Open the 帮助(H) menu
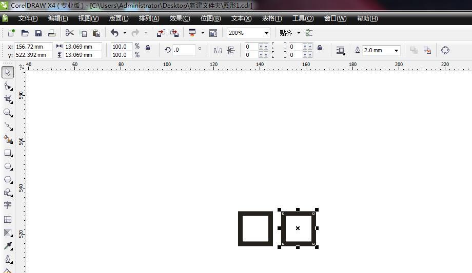472x273 pixels. (367, 18)
